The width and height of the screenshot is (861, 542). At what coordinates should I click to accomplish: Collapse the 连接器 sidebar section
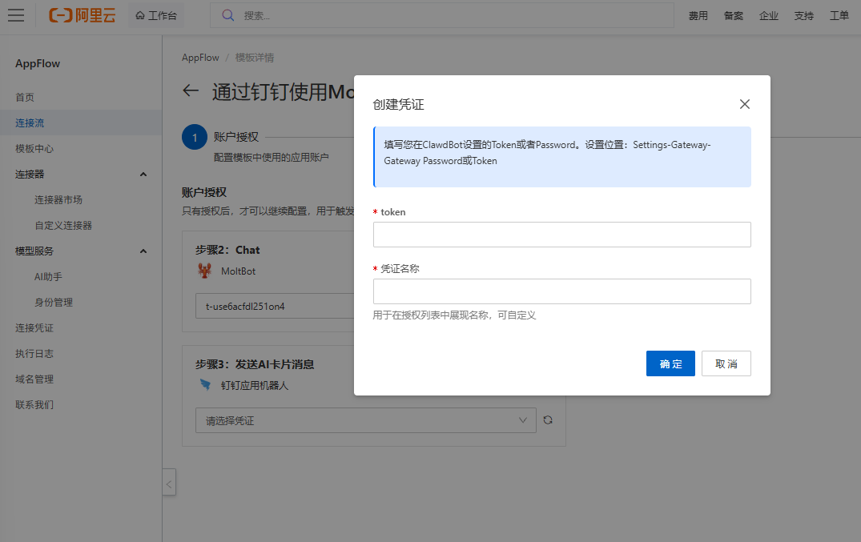[143, 175]
